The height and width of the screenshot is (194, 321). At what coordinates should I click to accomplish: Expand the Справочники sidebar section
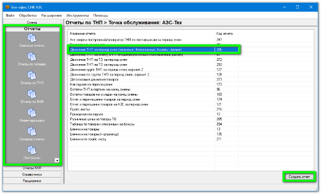click(x=32, y=174)
